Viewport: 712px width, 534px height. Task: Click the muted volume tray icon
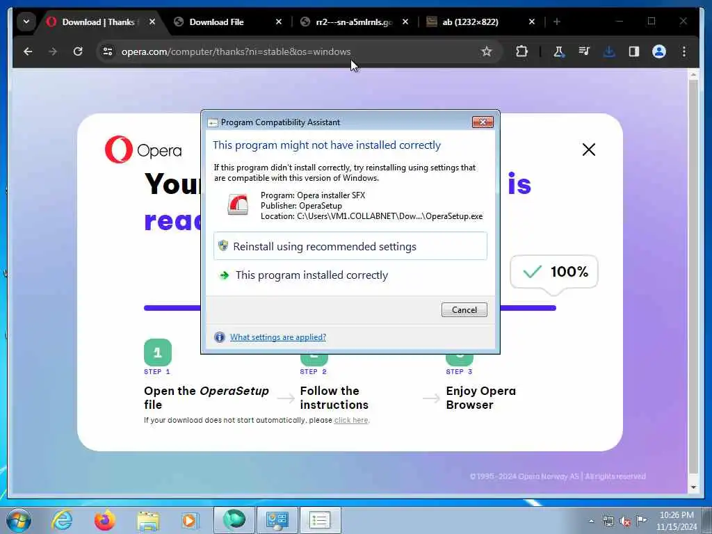click(625, 521)
